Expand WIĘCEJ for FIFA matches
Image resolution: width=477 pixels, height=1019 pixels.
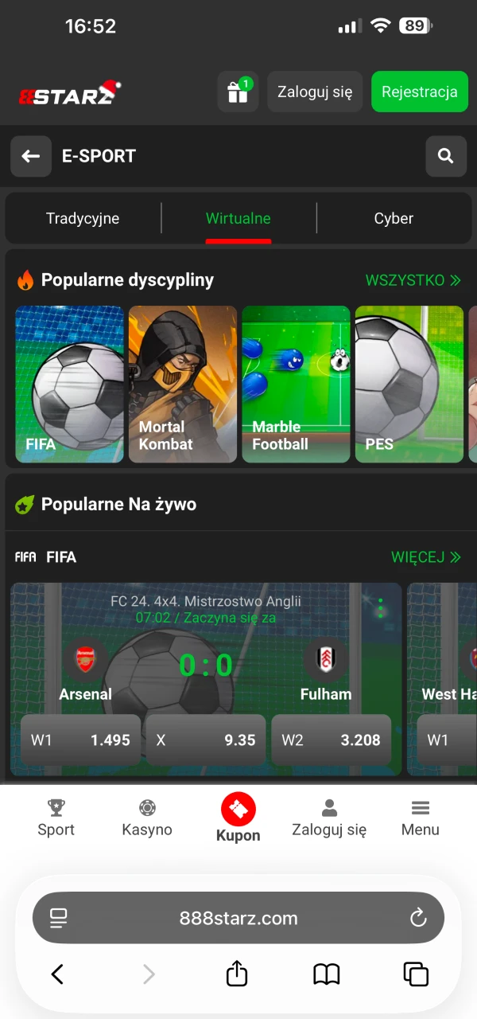pyautogui.click(x=426, y=557)
